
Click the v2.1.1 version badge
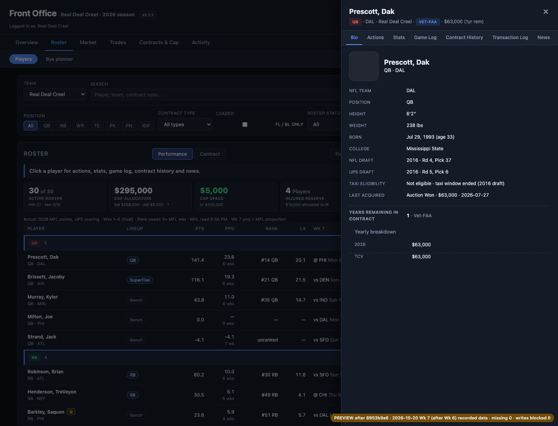[148, 15]
